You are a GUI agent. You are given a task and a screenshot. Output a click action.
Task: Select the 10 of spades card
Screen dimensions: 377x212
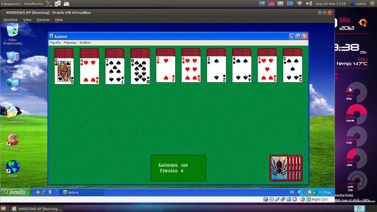coord(140,71)
